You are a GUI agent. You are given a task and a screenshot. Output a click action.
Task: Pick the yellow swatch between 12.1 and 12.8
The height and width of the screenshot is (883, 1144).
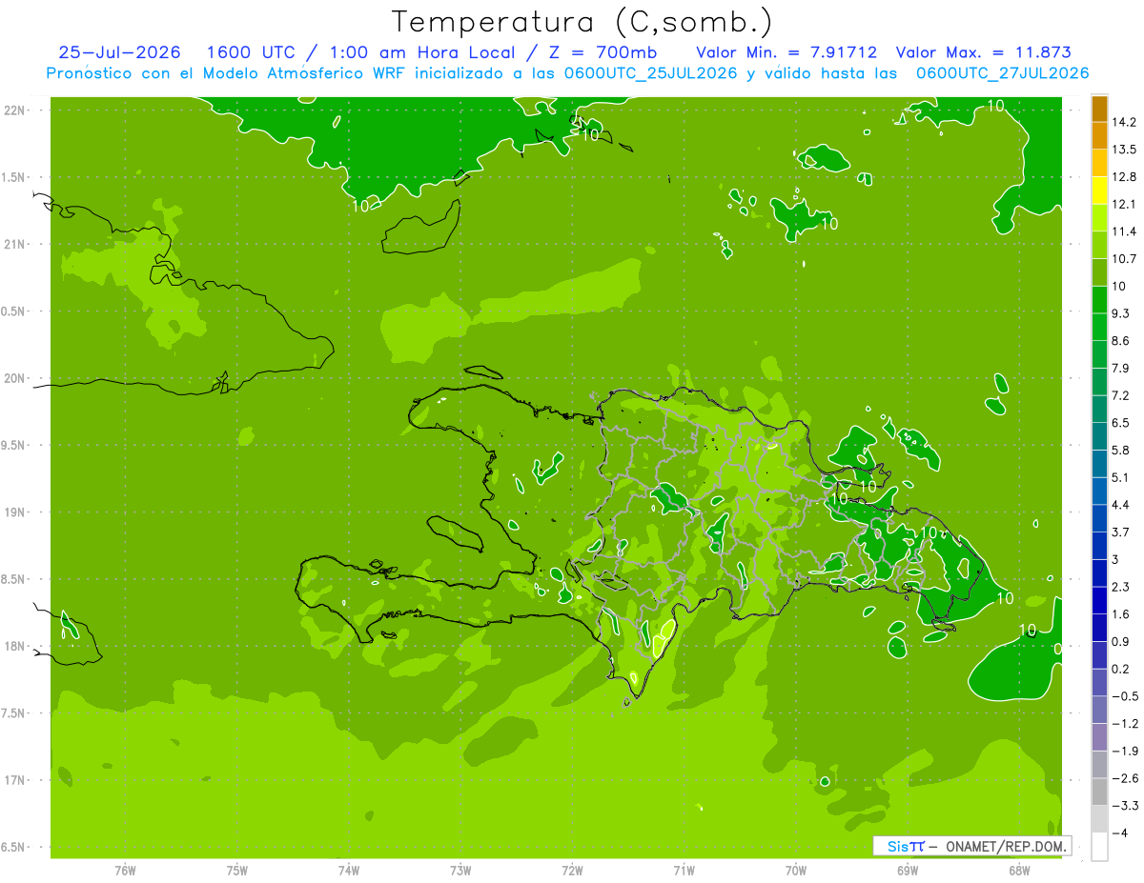pos(1099,191)
